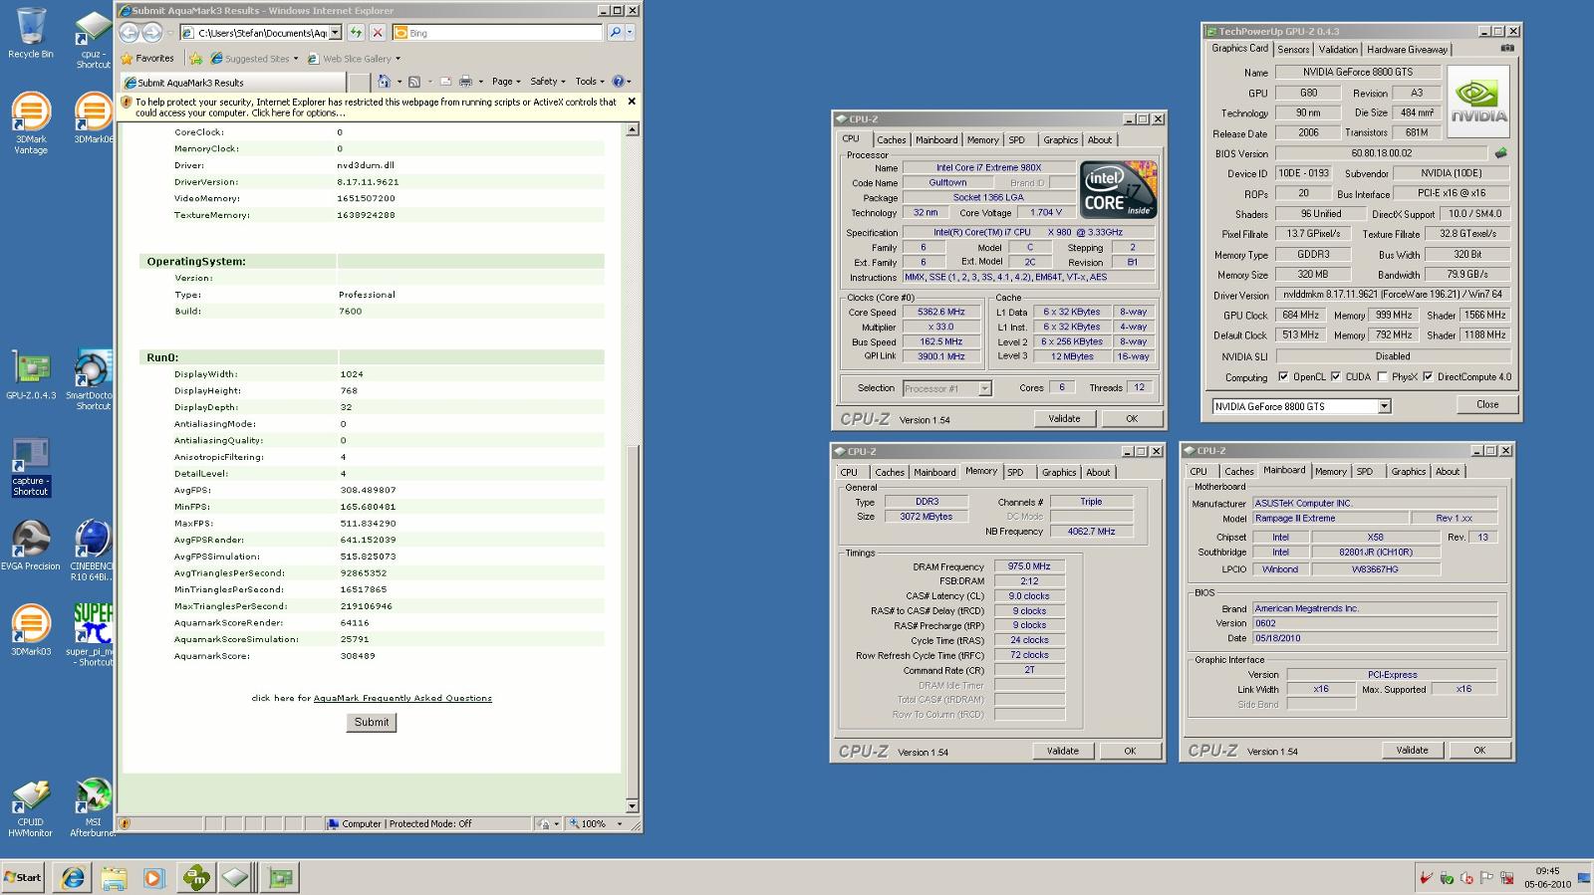Click the RSS feeds icon in IE
The height and width of the screenshot is (895, 1594).
[413, 82]
